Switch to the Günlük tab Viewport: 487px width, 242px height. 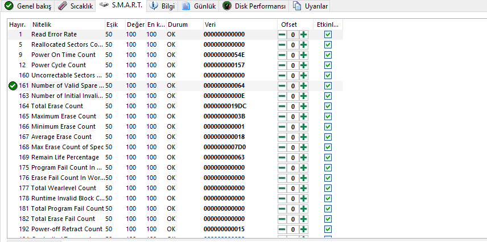[199, 6]
